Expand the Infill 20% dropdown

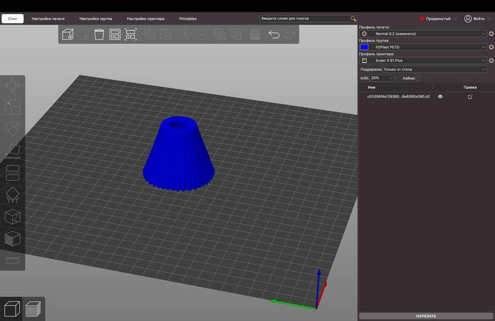382,78
